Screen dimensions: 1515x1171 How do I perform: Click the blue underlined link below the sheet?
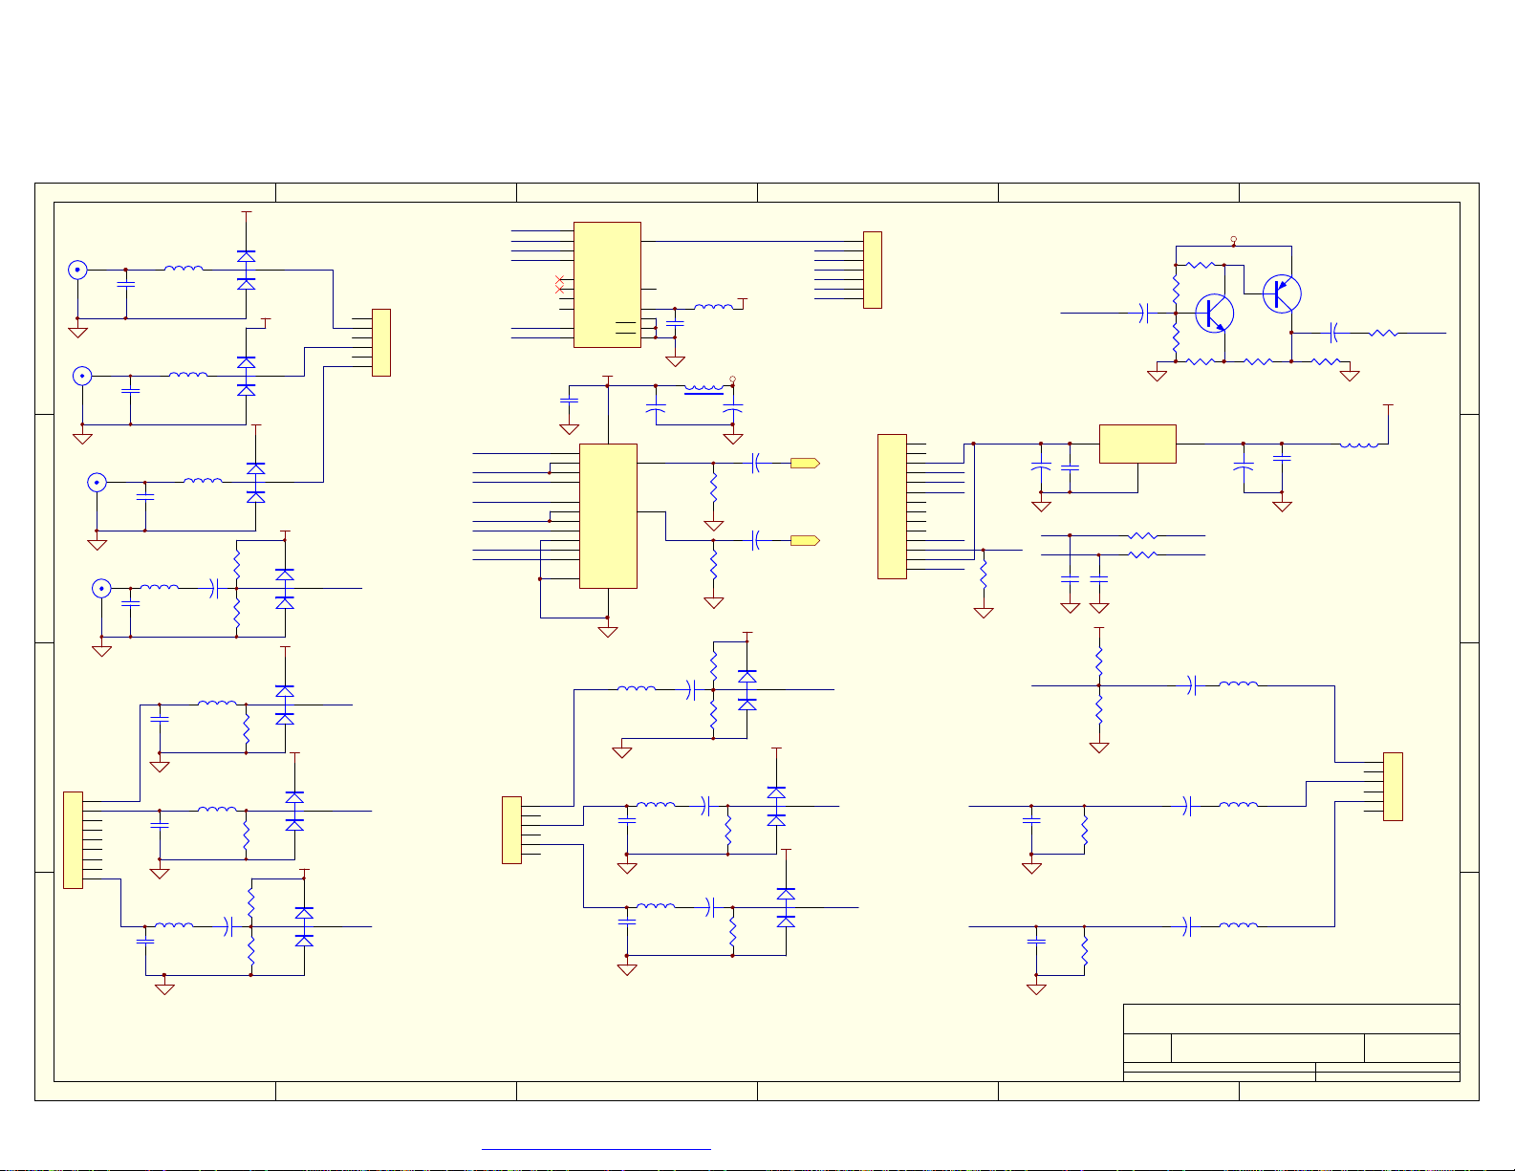pyautogui.click(x=596, y=1148)
